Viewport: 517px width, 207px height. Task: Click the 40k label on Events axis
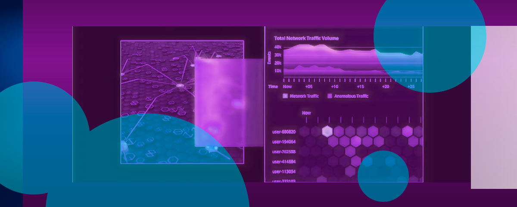278,47
